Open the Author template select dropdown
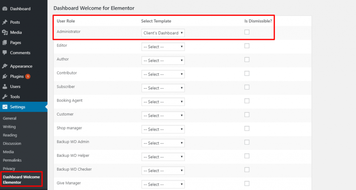 pos(163,60)
